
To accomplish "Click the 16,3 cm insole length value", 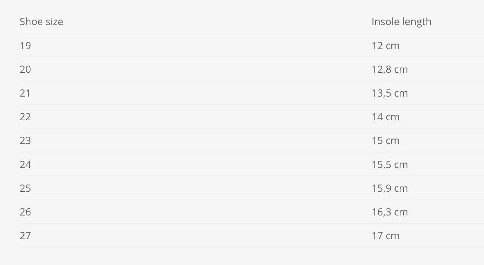I will point(390,212).
